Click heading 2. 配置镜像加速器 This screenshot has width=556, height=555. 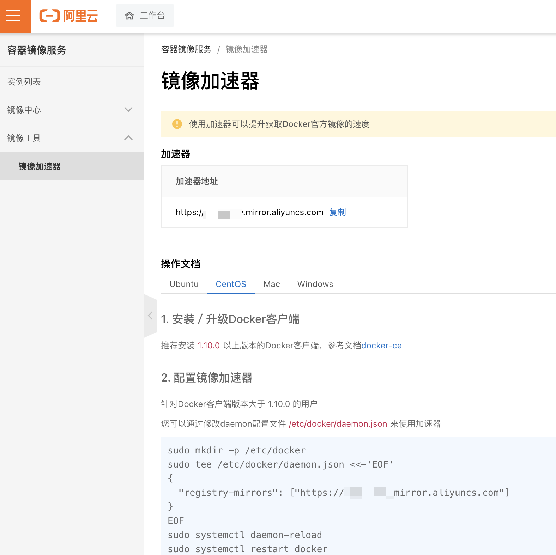(x=207, y=378)
